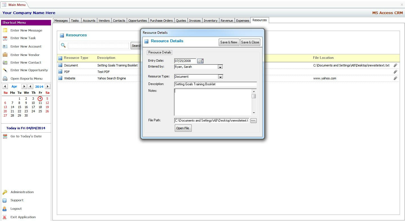Click the Enter New Vendor link
The image size is (405, 221).
[x=25, y=55]
